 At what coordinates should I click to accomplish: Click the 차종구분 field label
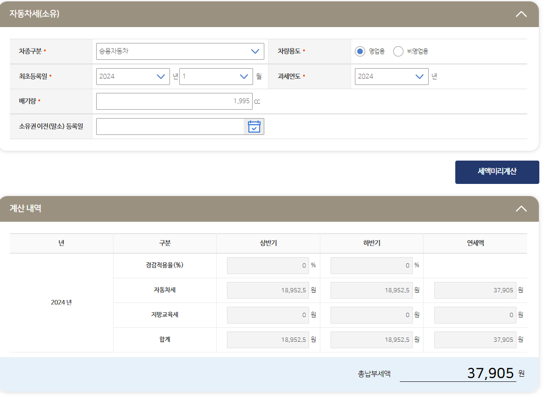[30, 51]
